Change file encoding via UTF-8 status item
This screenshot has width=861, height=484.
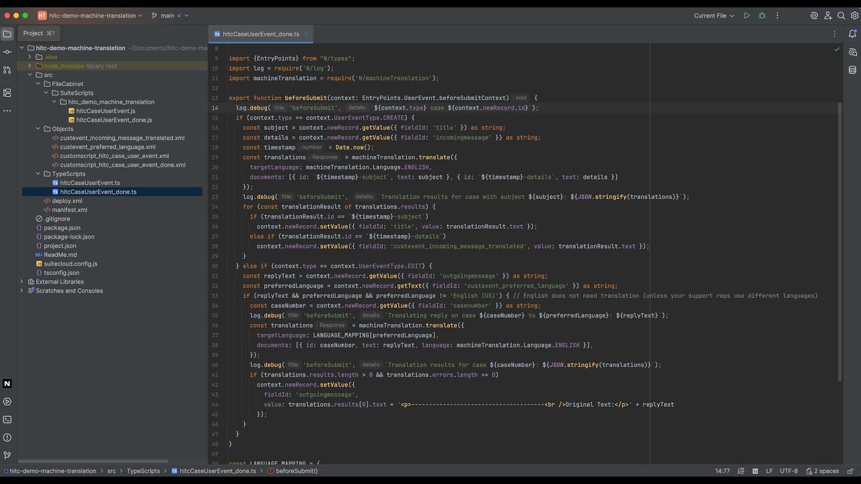pyautogui.click(x=788, y=471)
